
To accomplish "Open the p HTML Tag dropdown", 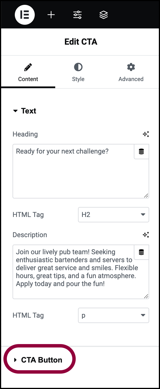I will [114, 315].
